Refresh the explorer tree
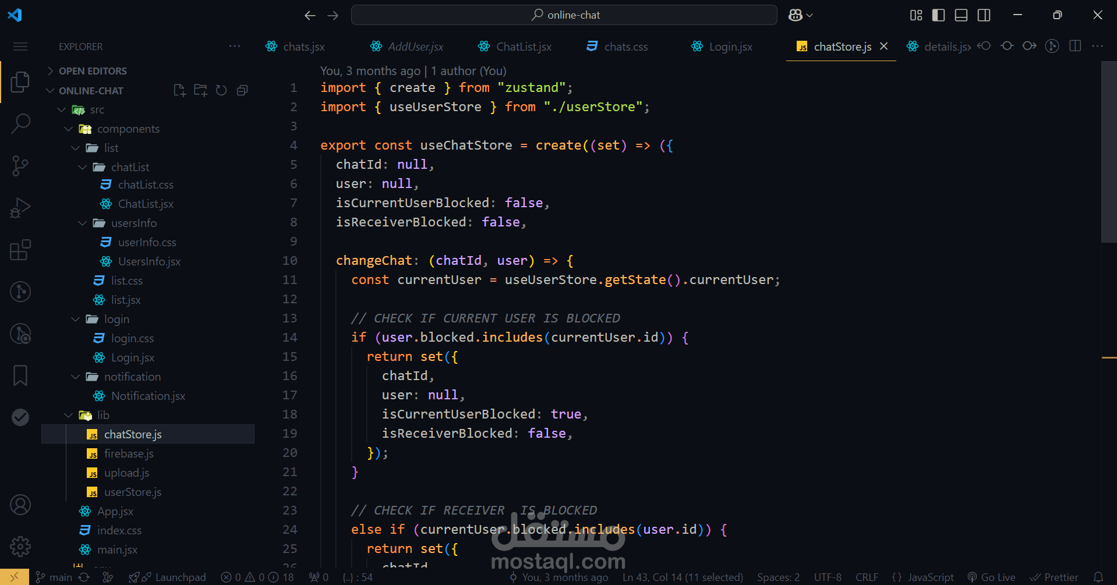 (x=221, y=90)
